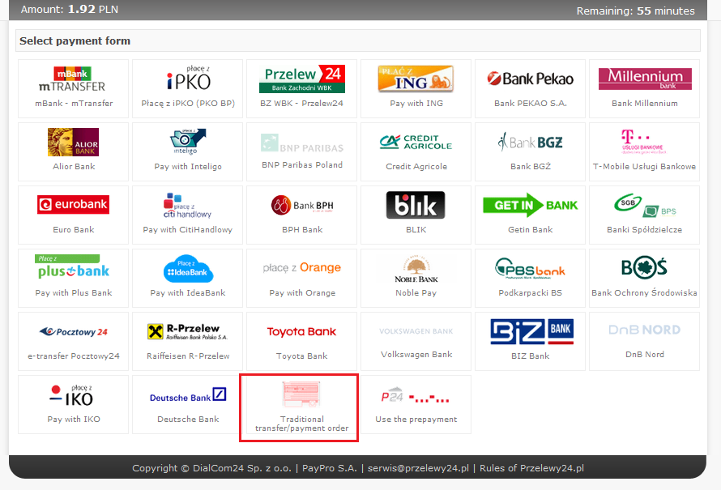Click the 'Noble Pay' label
This screenshot has height=490, width=721.
[416, 293]
